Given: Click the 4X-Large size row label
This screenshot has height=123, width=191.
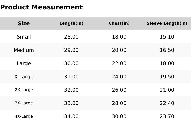Looking at the screenshot, I should pos(24,116).
